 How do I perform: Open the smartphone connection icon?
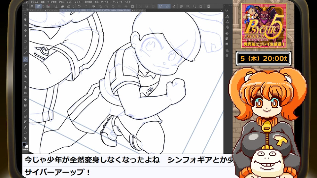[208, 6]
